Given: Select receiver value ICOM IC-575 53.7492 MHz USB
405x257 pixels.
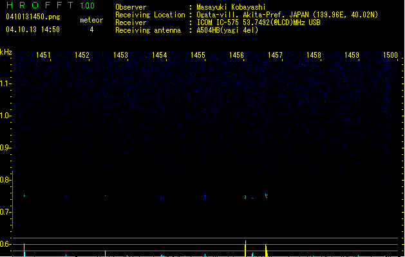Looking at the screenshot, I should click(x=258, y=22).
